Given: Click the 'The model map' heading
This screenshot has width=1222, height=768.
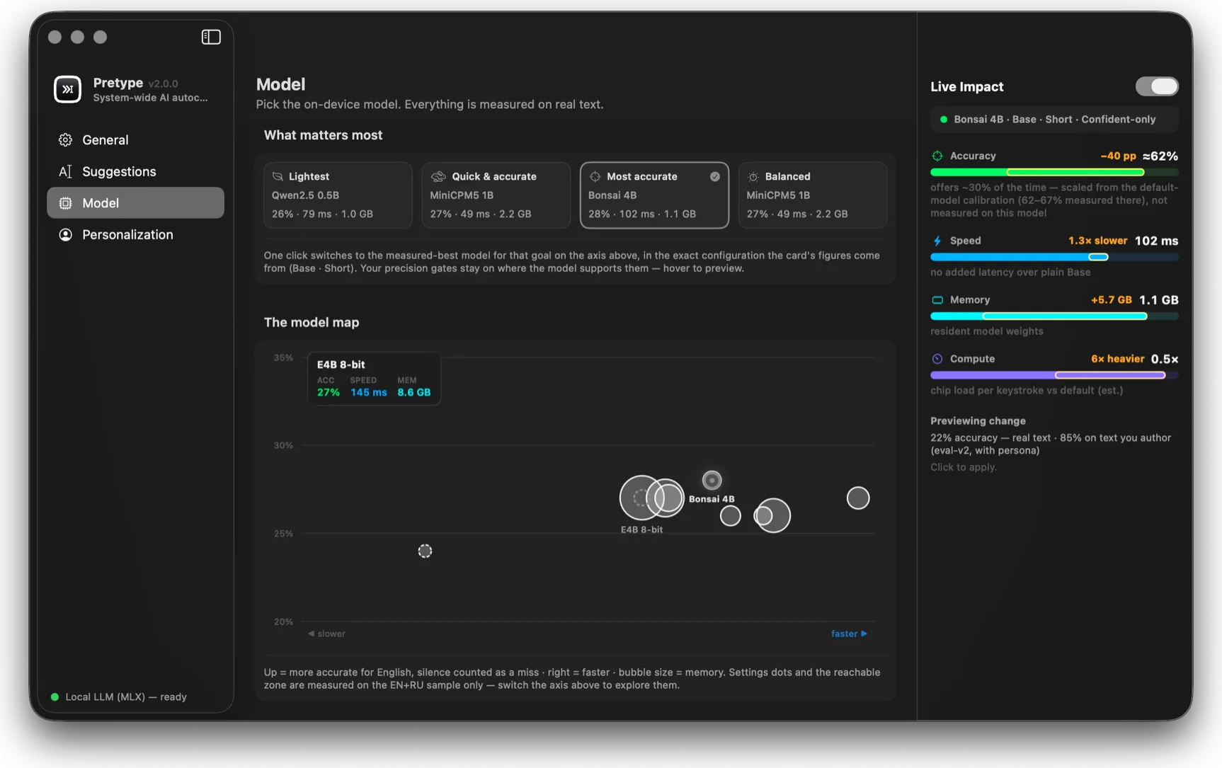Looking at the screenshot, I should (312, 322).
